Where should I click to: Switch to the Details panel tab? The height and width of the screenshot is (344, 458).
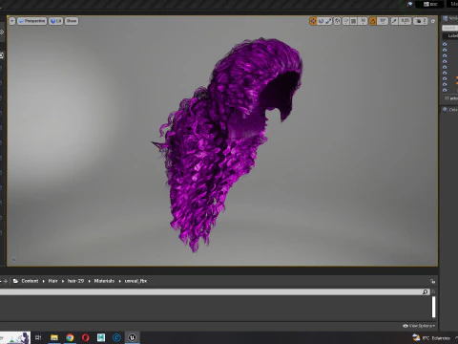(x=450, y=110)
